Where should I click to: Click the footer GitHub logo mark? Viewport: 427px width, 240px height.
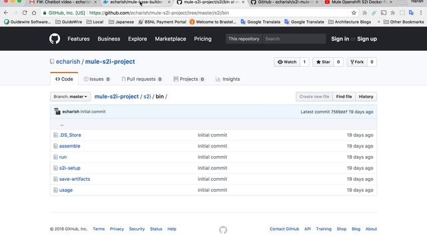(223, 230)
